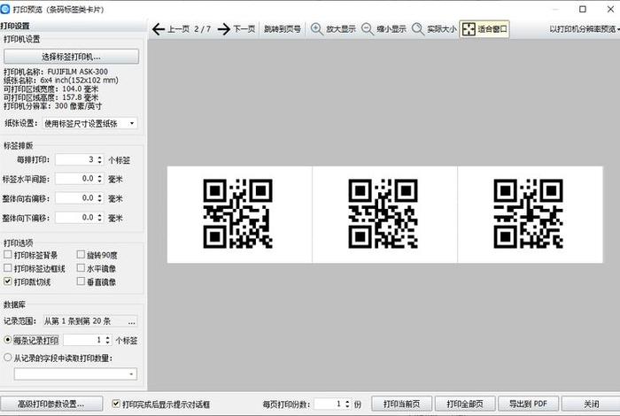The height and width of the screenshot is (416, 620).
Task: Enable the 水平镜像 checkbox
Action: click(x=81, y=268)
